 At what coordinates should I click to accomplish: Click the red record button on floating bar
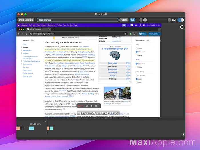[x=79, y=106]
